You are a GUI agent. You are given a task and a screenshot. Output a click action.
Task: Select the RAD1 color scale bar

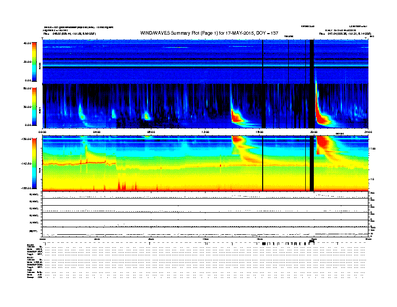coord(34,107)
